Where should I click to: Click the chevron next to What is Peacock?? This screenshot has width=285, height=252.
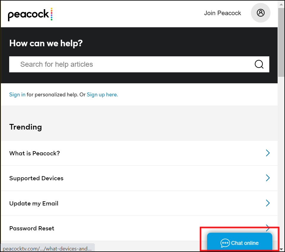pyautogui.click(x=268, y=153)
